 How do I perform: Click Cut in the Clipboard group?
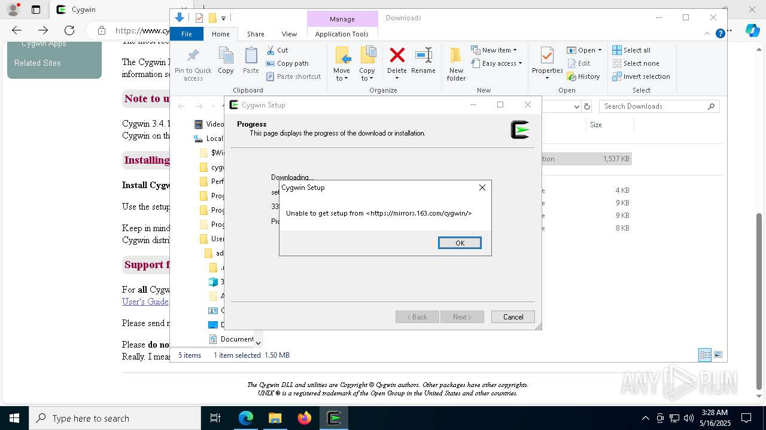point(277,50)
